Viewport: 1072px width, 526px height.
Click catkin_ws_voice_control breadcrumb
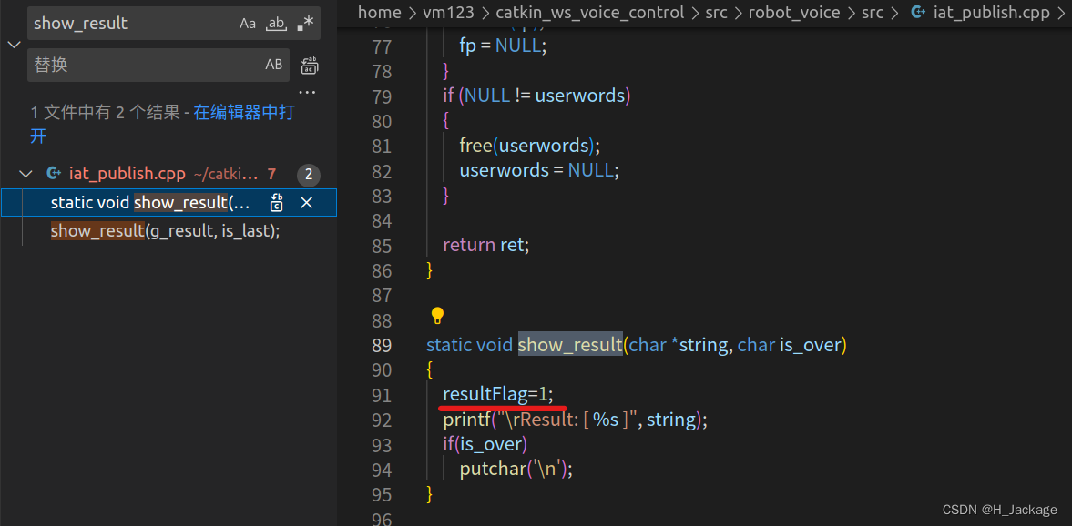point(590,13)
